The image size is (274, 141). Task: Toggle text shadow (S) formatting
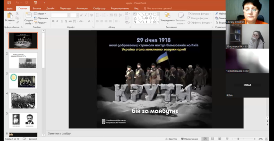[x=66, y=21]
